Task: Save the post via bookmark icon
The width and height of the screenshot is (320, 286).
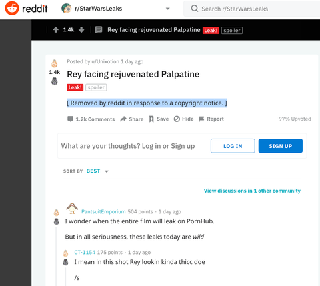Action: coord(159,119)
